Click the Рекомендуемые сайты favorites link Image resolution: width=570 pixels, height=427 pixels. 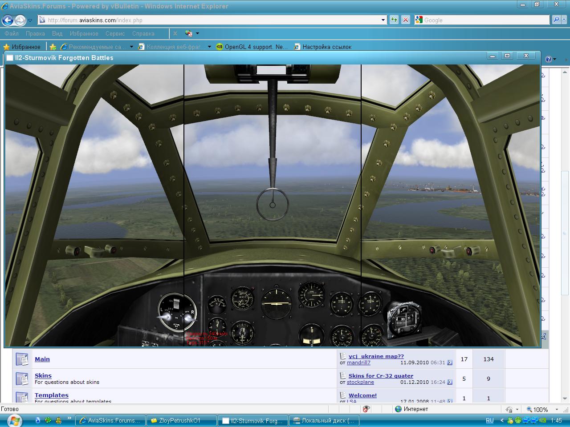pos(94,47)
